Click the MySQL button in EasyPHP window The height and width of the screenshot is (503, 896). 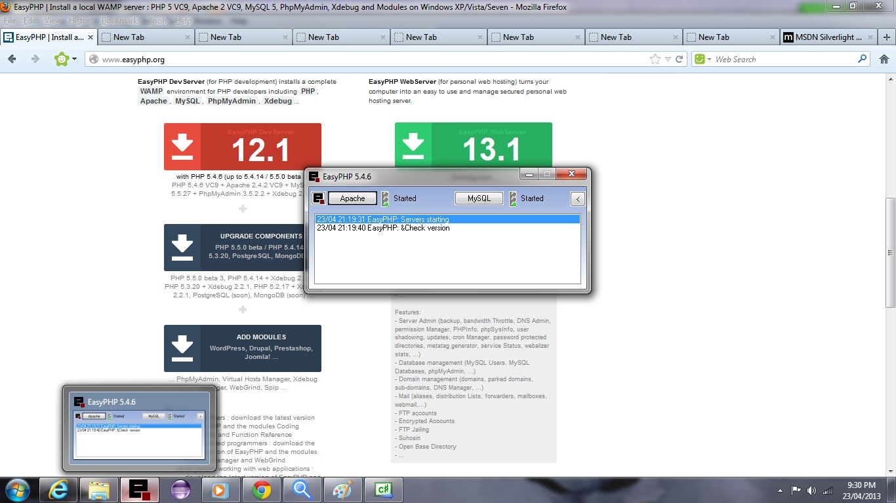479,198
